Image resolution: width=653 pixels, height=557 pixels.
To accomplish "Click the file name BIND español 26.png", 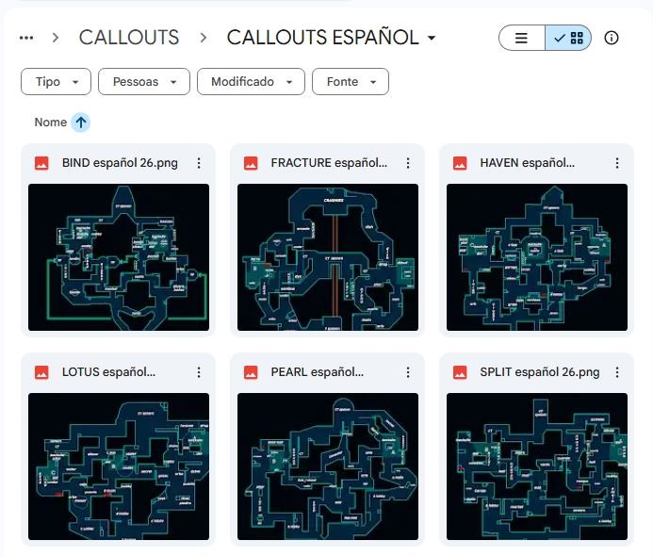I will click(x=120, y=163).
